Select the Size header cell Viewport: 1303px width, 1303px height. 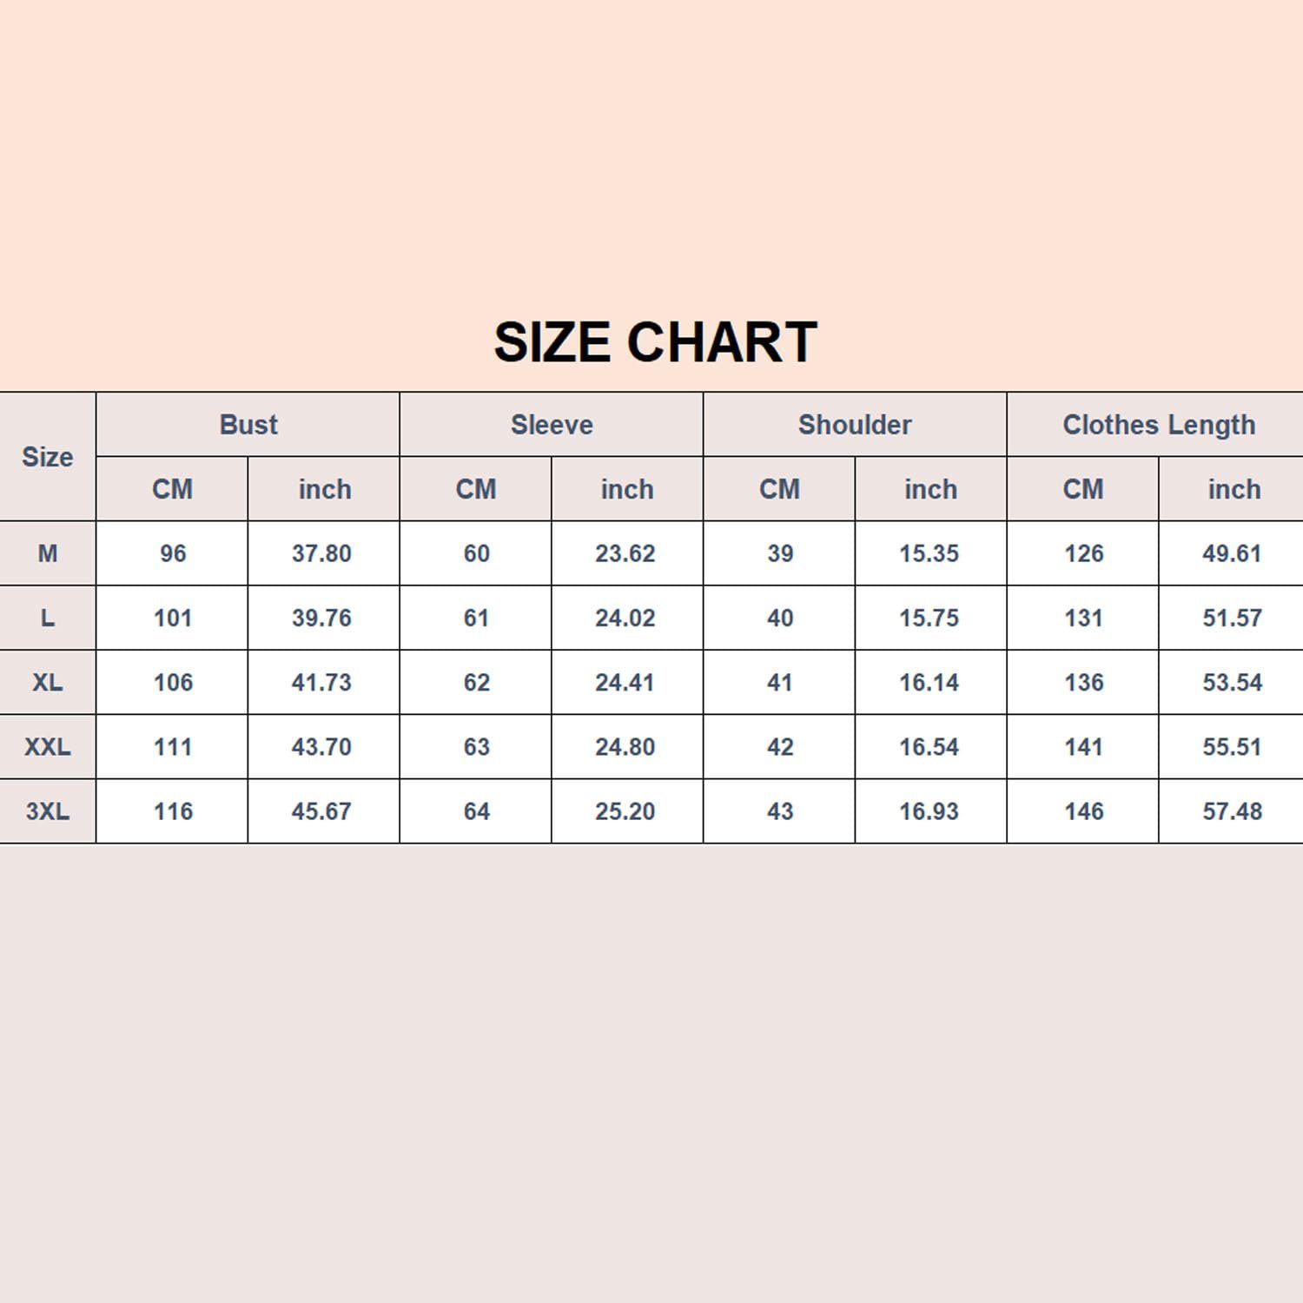tap(48, 457)
